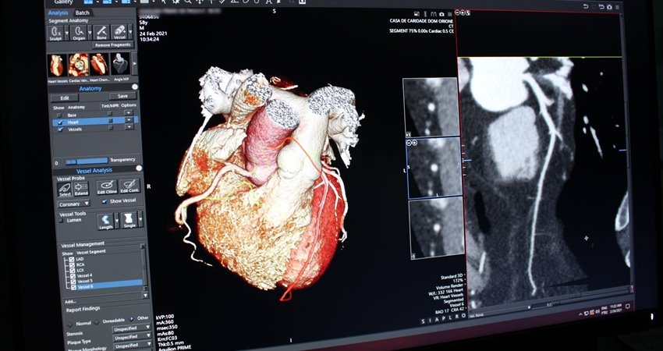The width and height of the screenshot is (663, 351).
Task: Click the vessel probe Select tool
Action: (65, 189)
